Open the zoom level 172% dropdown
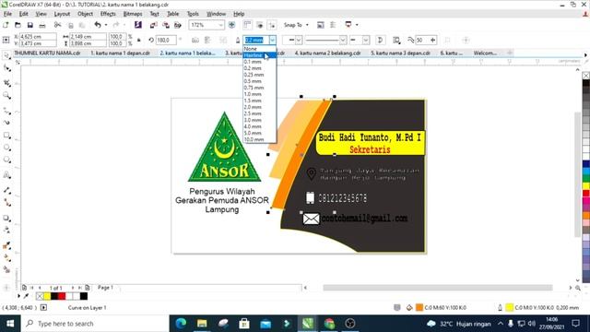This screenshot has width=590, height=332. click(x=220, y=25)
